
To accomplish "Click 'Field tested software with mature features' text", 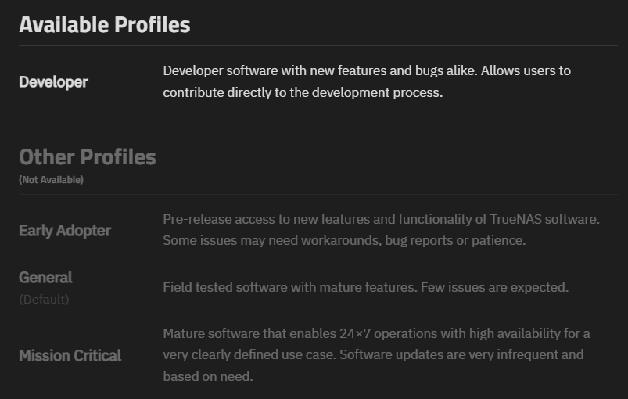I will coord(289,287).
